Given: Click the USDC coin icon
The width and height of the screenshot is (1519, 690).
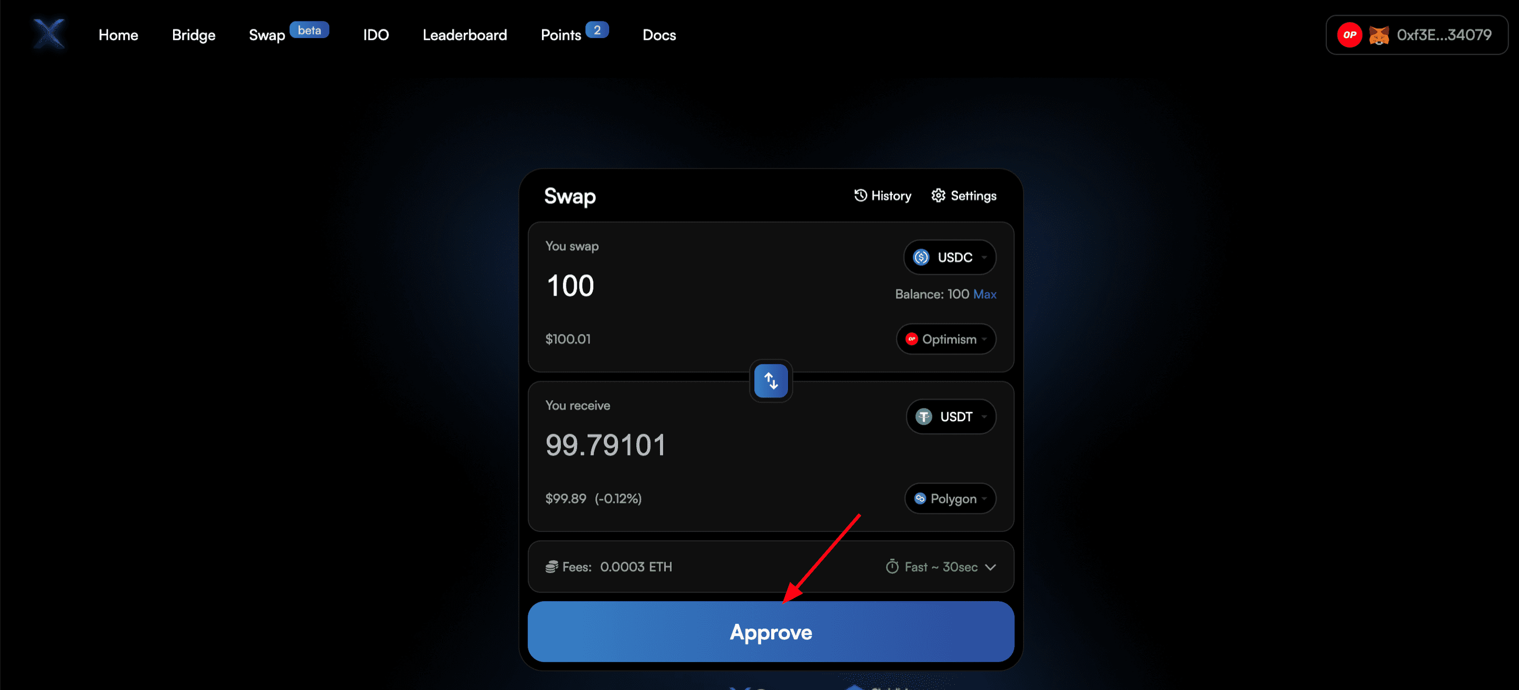Looking at the screenshot, I should coord(920,257).
